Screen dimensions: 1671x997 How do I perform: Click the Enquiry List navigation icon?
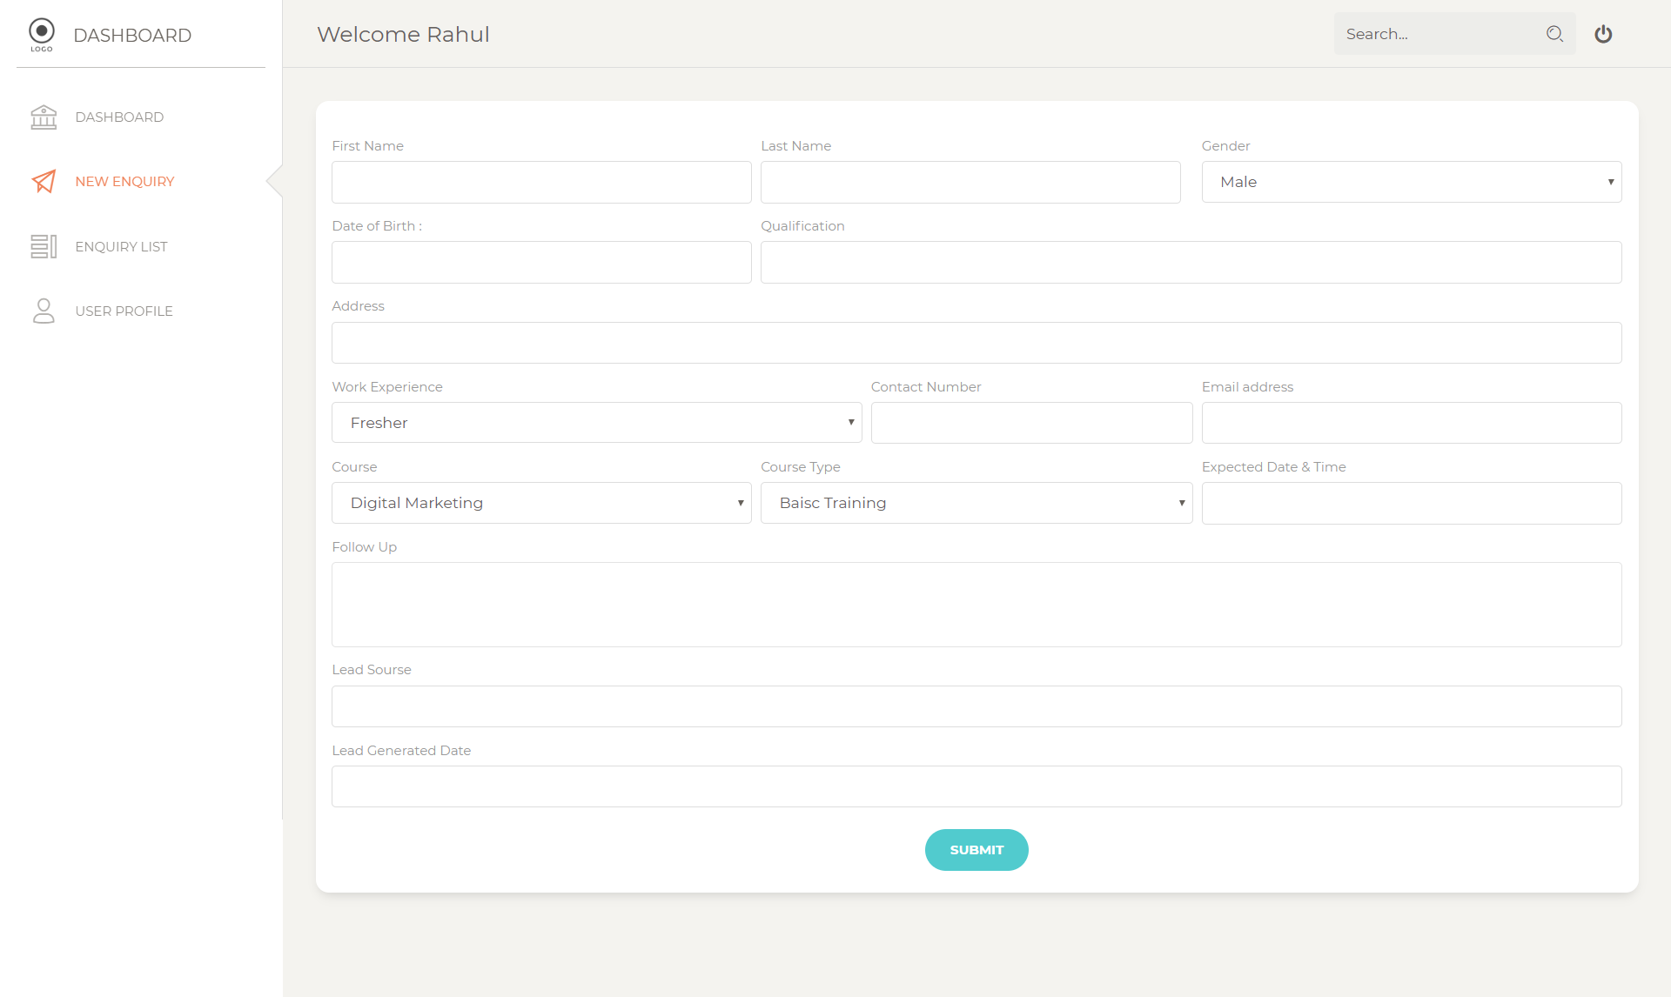[43, 245]
